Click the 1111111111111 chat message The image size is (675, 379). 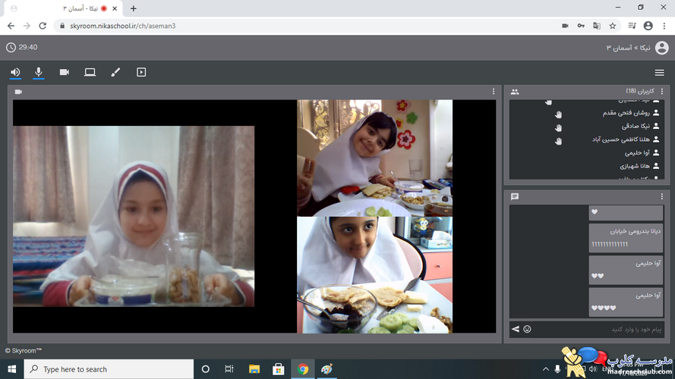point(626,238)
